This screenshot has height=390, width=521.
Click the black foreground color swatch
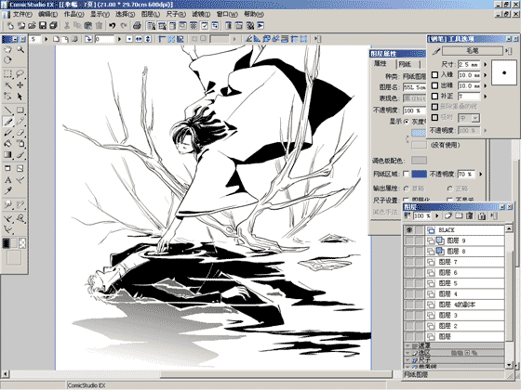6,243
